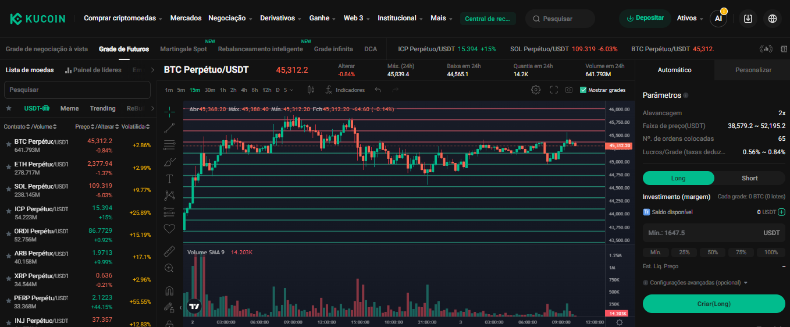Expand the Institucional dropdown menu

pos(400,18)
